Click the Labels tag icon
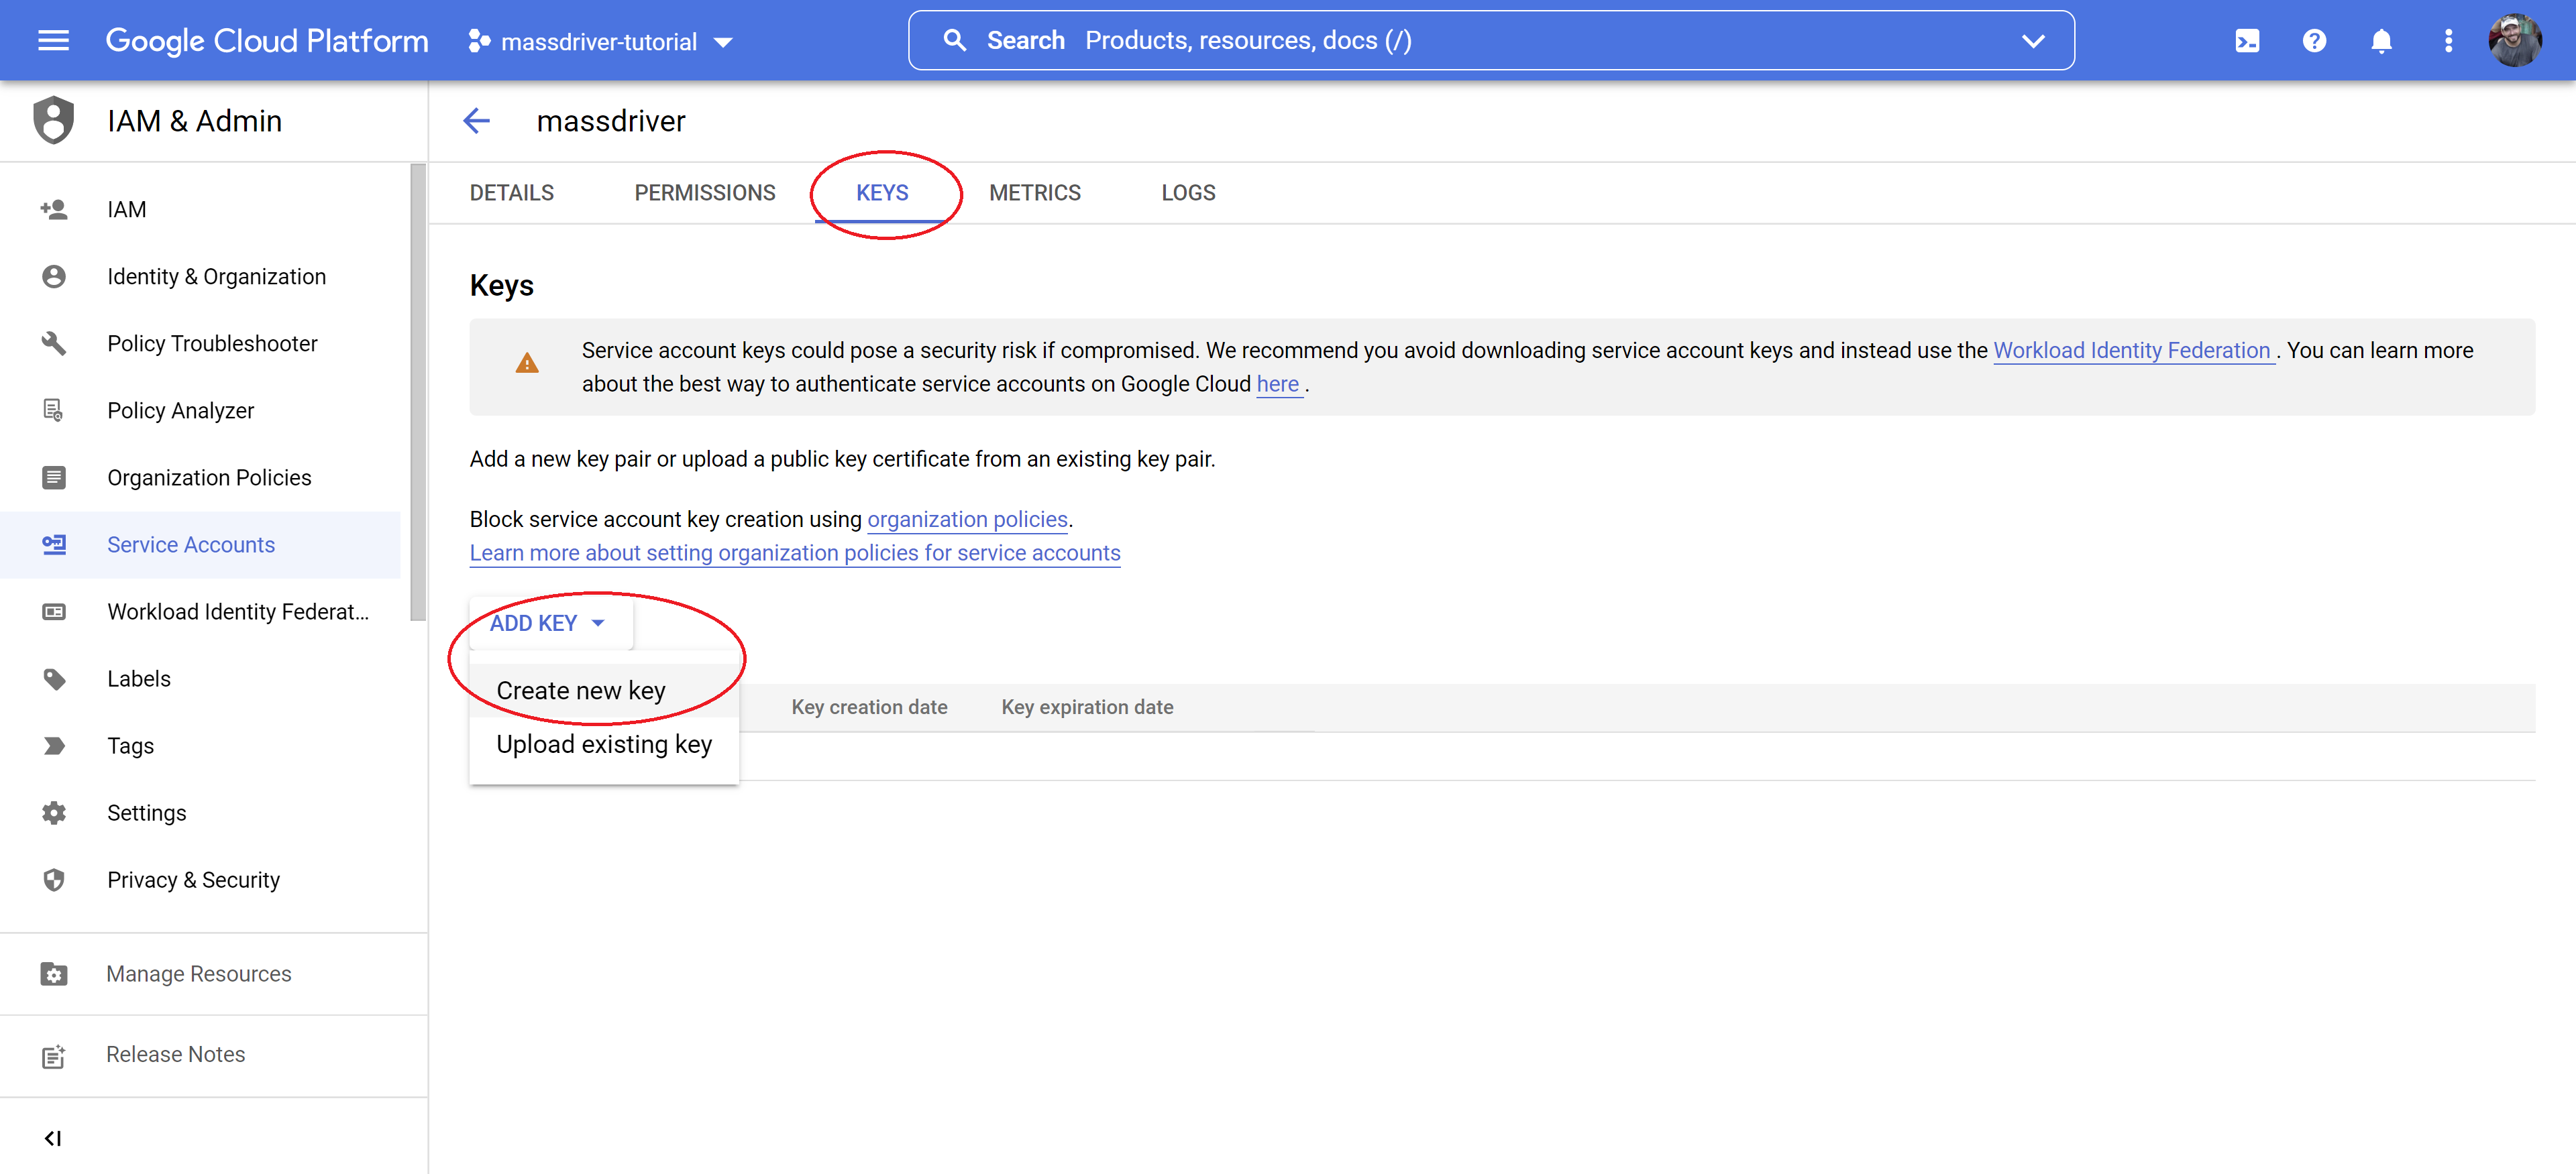Image resolution: width=2576 pixels, height=1174 pixels. point(54,679)
